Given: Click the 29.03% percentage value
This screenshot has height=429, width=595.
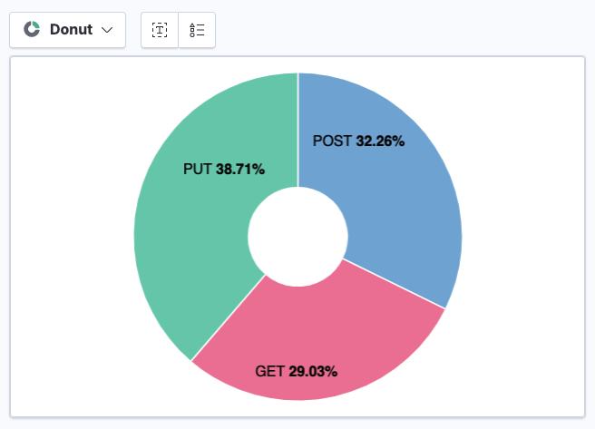Looking at the screenshot, I should coord(313,371).
